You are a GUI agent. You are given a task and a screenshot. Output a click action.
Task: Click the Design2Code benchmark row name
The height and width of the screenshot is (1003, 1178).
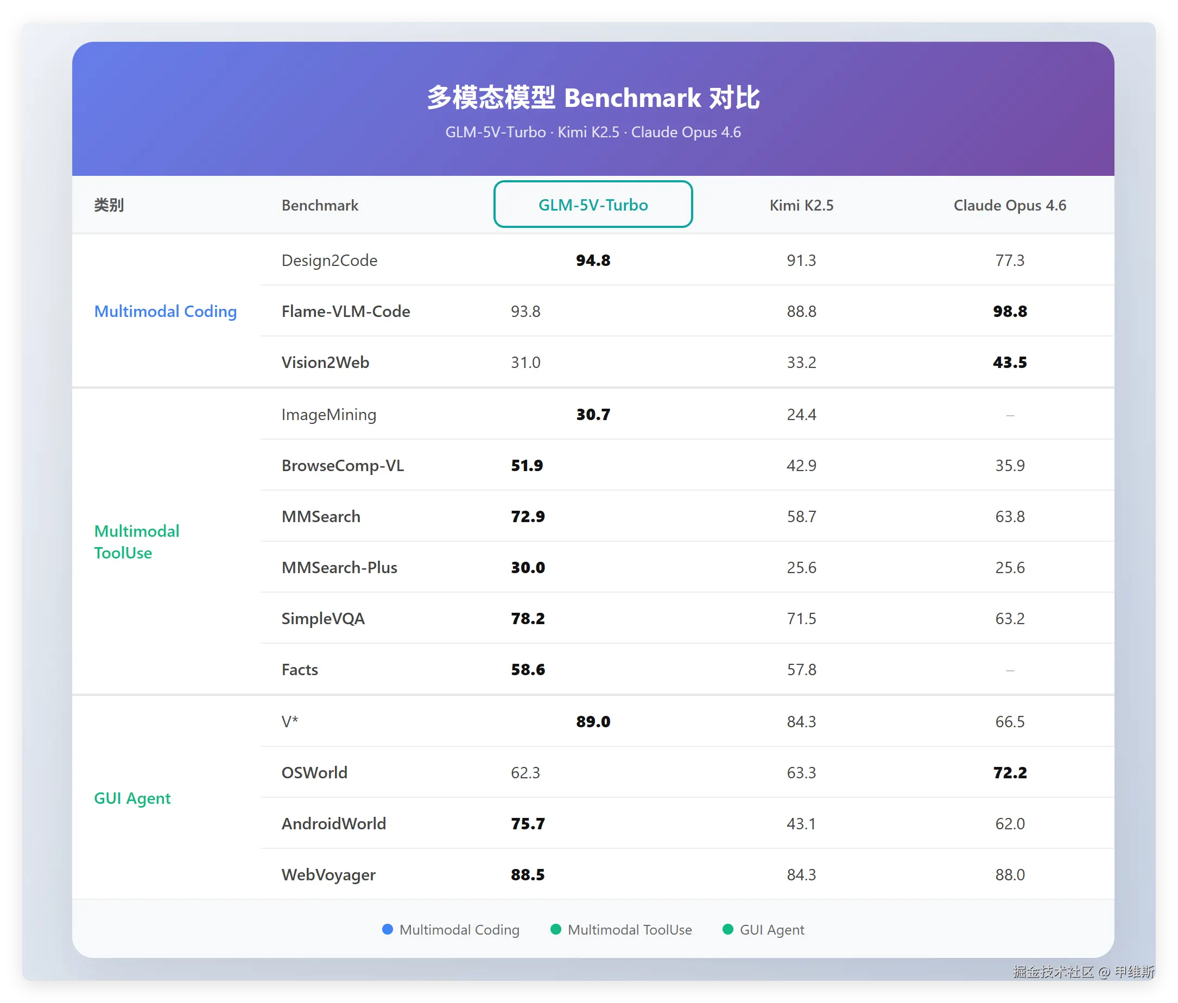click(329, 261)
